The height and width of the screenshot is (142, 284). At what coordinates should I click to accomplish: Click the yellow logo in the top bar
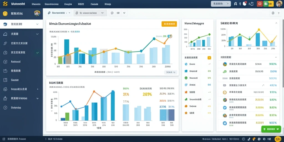5,4
